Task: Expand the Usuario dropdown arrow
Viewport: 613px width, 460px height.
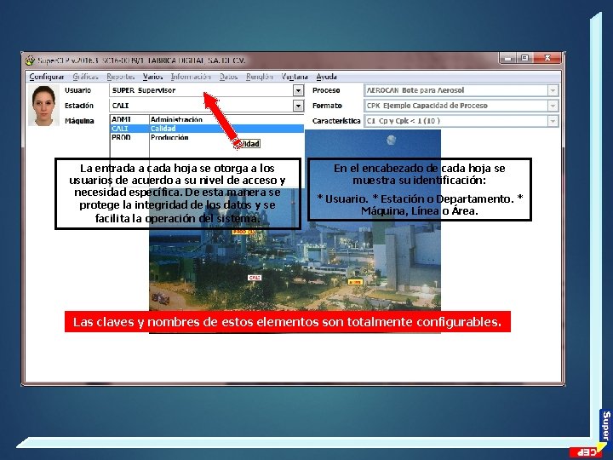Action: (x=298, y=91)
